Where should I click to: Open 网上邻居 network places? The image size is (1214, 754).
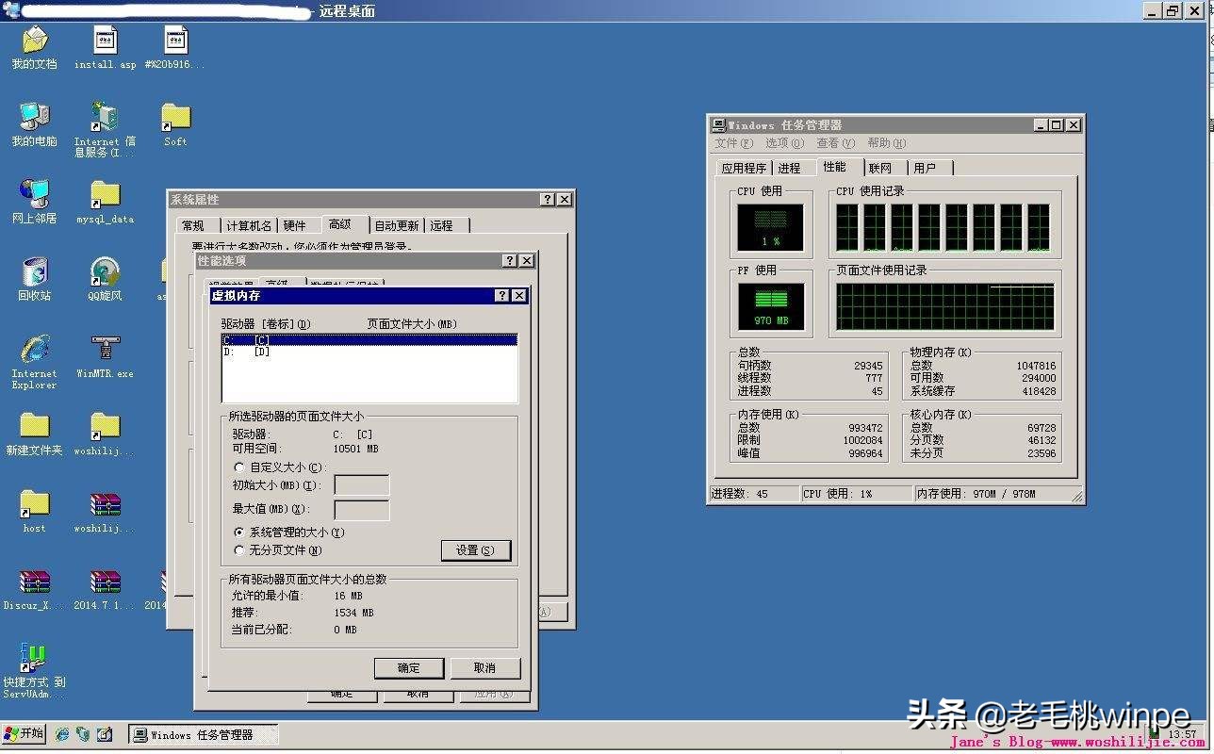pyautogui.click(x=34, y=198)
